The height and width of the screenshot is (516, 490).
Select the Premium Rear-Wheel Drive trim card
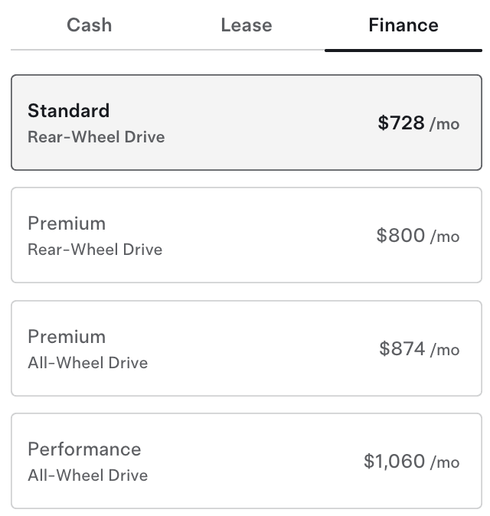(x=246, y=235)
